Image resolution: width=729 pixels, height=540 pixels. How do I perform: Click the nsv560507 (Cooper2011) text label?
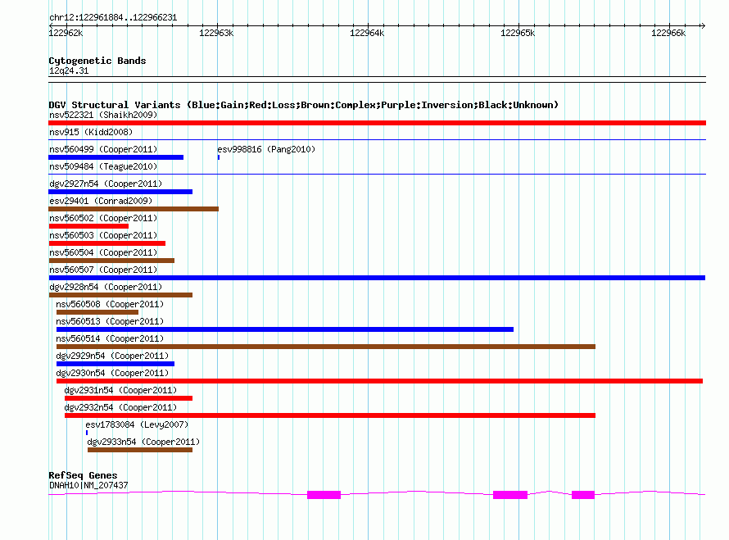click(103, 270)
